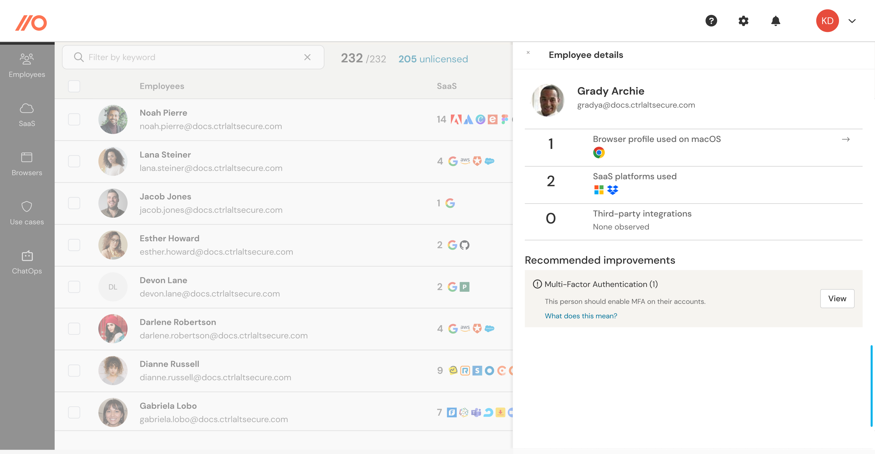Click View for Multi-Factor Authentication

[837, 299]
